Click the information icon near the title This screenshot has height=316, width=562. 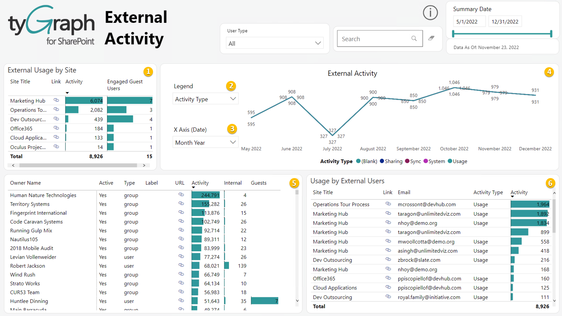[430, 13]
